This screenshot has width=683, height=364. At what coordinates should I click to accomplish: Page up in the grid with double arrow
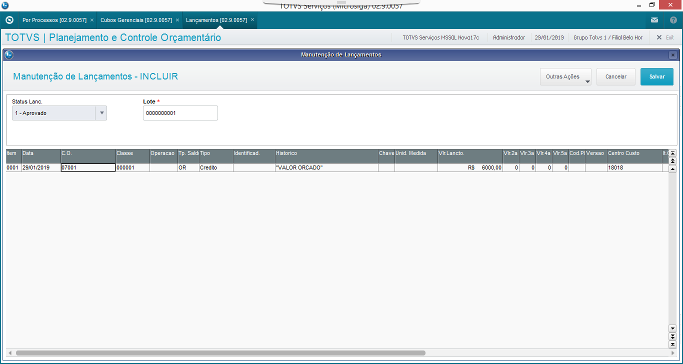[x=672, y=160]
